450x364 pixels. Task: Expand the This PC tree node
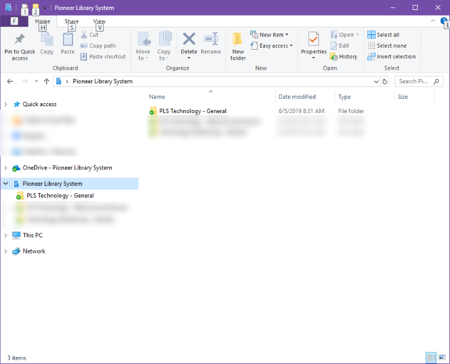point(6,235)
